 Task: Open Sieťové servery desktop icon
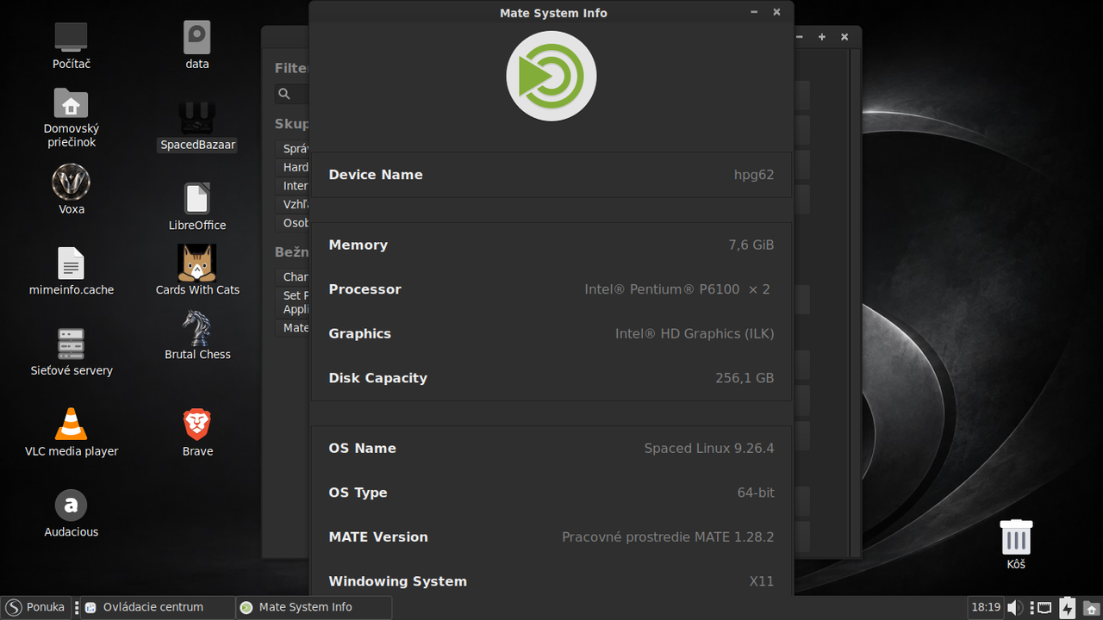pyautogui.click(x=72, y=344)
